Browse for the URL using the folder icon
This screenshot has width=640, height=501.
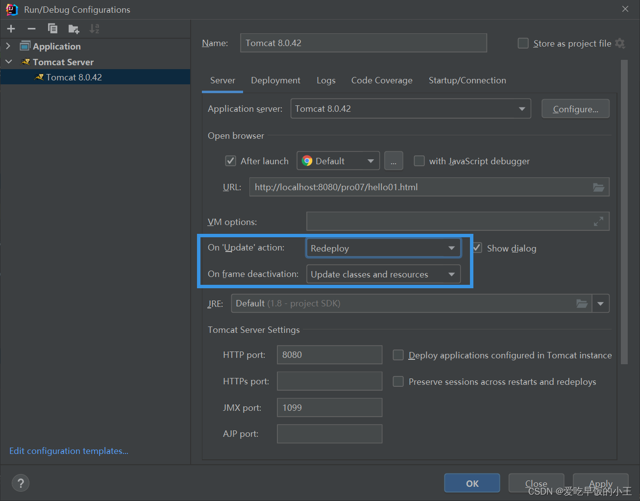coord(598,187)
